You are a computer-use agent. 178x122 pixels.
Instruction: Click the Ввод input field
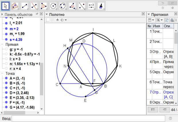click(88, 119)
